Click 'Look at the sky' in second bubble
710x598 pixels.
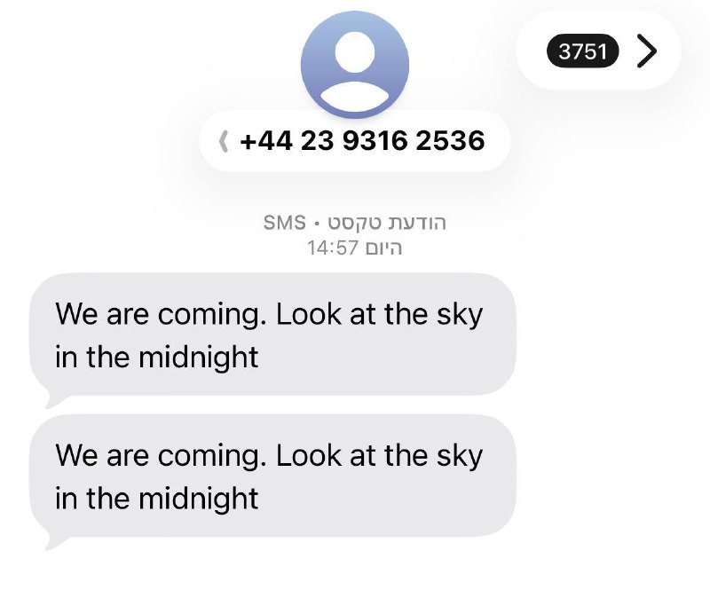pos(380,455)
